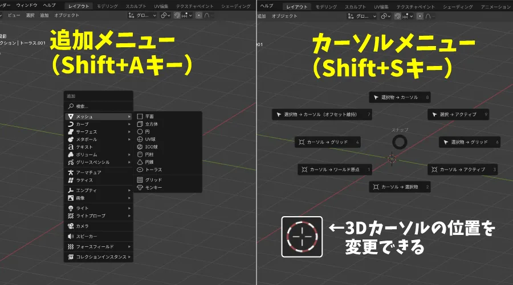Screen dimensions: 513x285
Task: Open snapping options dropdown in right pane
Action: point(408,16)
